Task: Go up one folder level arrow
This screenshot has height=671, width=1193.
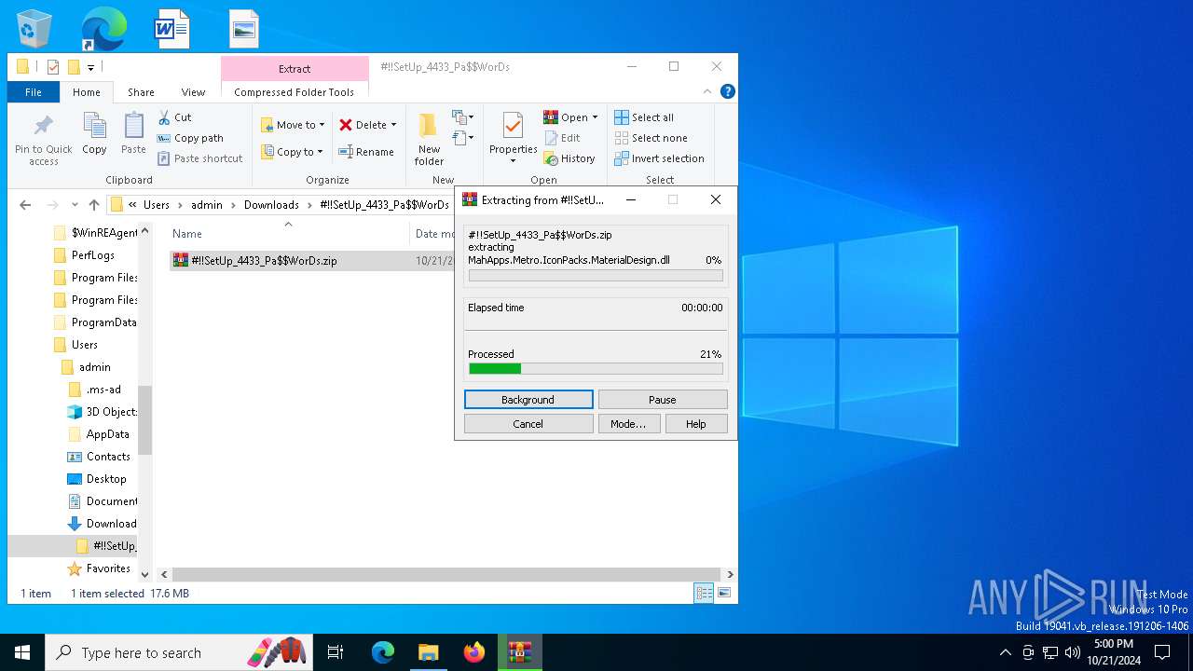Action: click(x=93, y=205)
